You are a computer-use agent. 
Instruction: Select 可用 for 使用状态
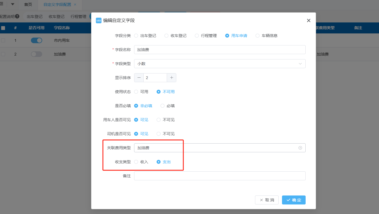136,92
